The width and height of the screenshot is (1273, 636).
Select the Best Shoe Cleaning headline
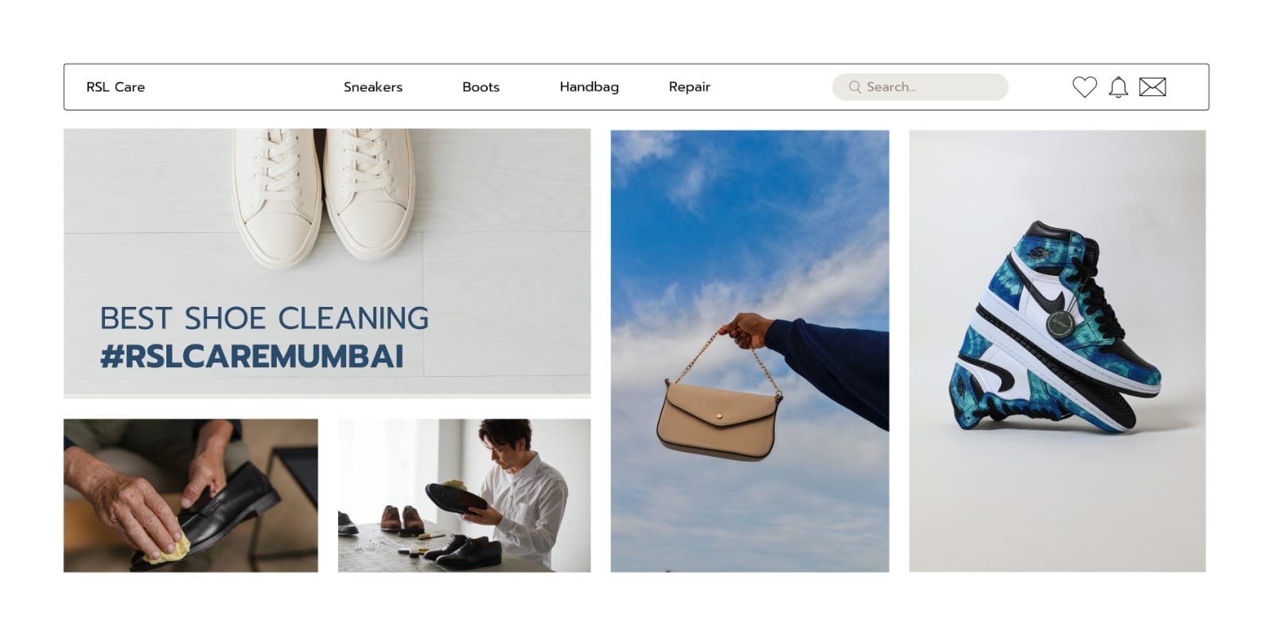tap(264, 318)
